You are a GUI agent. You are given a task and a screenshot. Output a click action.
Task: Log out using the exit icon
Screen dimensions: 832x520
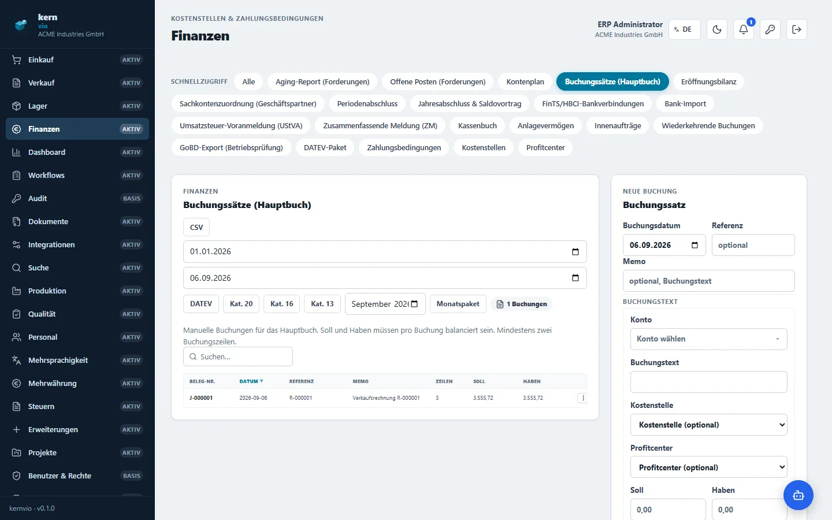(797, 29)
